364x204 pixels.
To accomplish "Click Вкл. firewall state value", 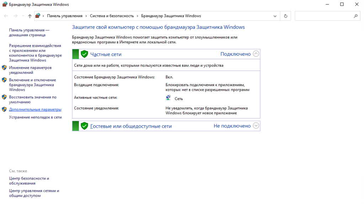I will click(169, 77).
